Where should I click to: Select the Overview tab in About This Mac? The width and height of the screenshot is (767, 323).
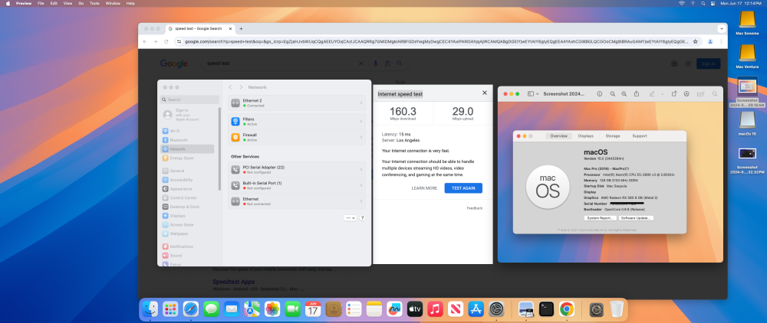coord(558,136)
